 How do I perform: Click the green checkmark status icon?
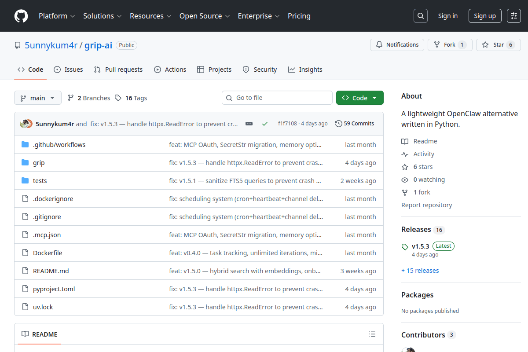[264, 124]
